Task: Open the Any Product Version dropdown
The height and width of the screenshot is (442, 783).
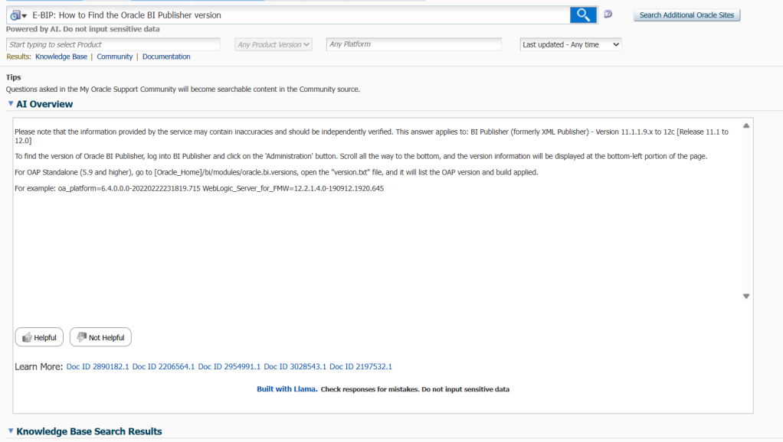Action: coord(274,44)
